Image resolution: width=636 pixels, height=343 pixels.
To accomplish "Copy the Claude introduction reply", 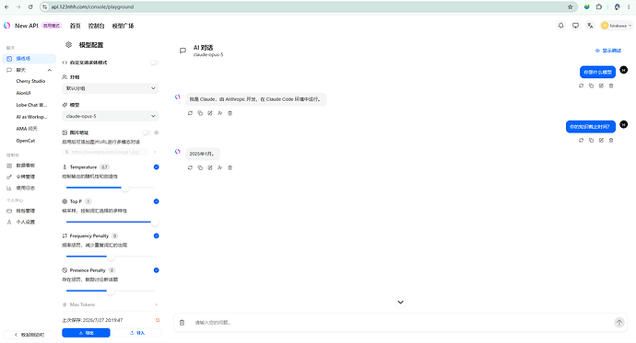I will (200, 113).
